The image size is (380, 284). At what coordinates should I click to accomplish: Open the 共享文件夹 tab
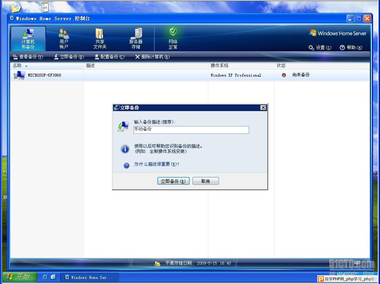click(100, 38)
